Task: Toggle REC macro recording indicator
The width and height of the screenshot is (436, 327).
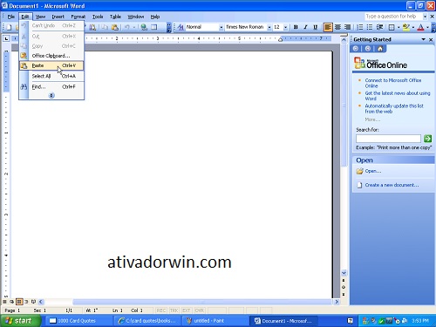Action: [161, 310]
